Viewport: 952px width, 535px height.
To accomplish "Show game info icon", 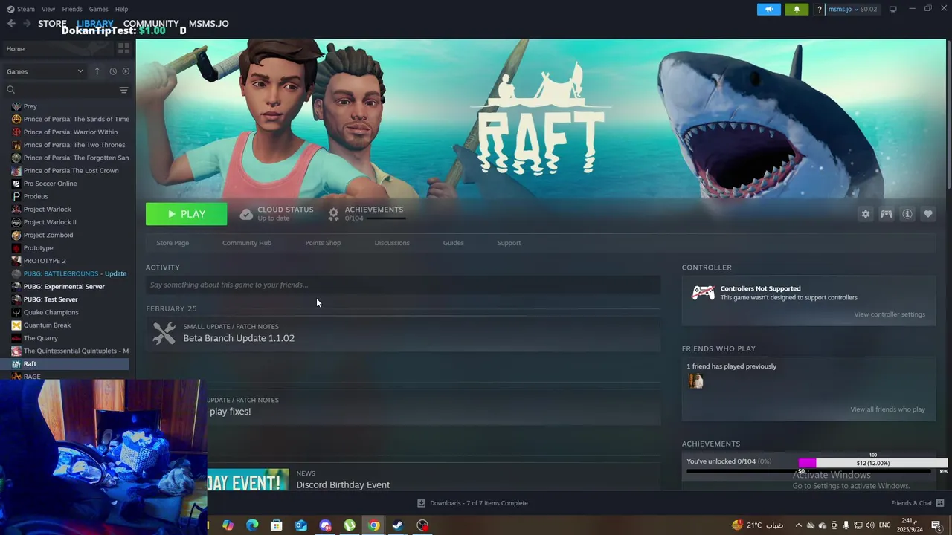I will coord(907,214).
